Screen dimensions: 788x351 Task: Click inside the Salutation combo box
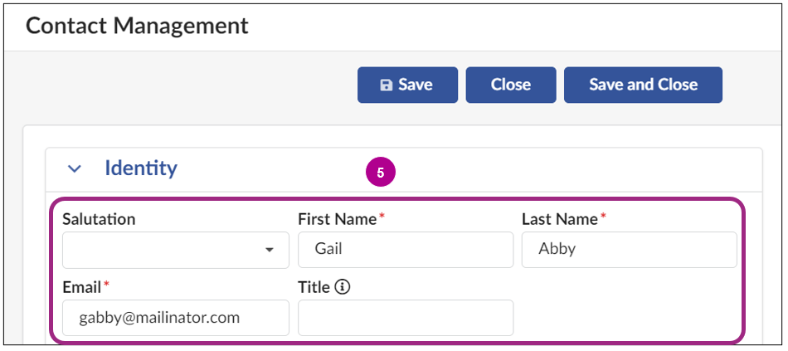(x=166, y=250)
